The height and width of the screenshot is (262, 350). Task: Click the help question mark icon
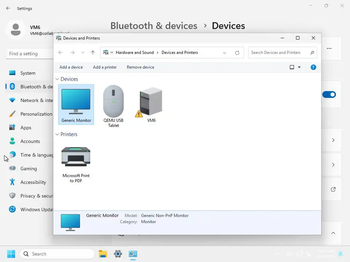[x=313, y=67]
